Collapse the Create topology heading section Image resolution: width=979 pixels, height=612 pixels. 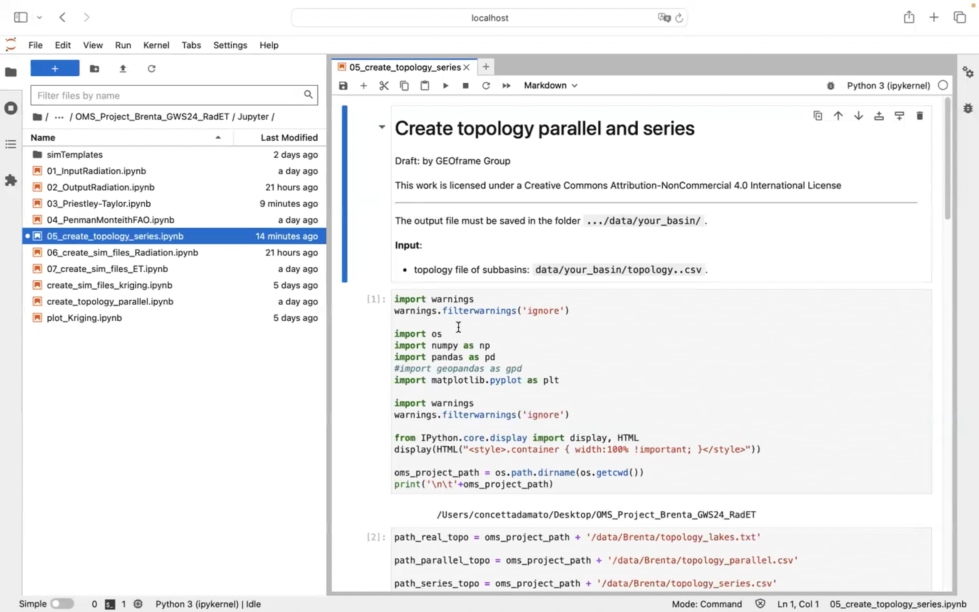click(382, 127)
